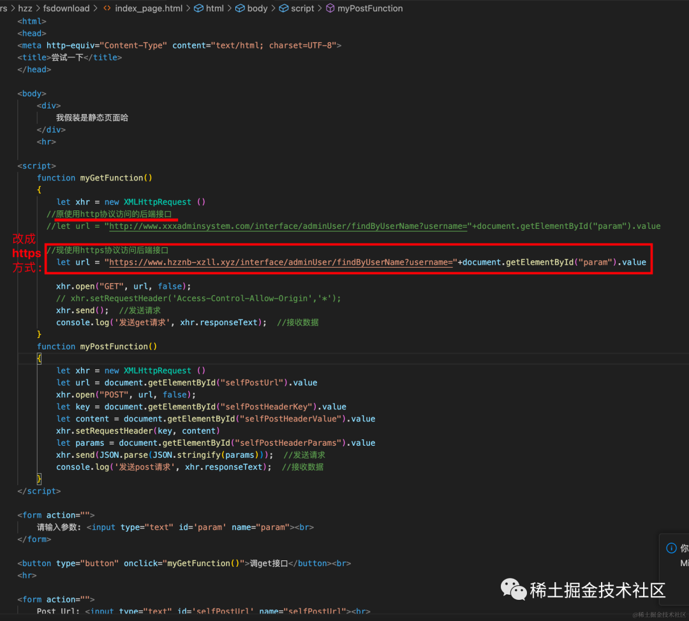
Task: Click the title text 尝试一下
Action: 67,57
